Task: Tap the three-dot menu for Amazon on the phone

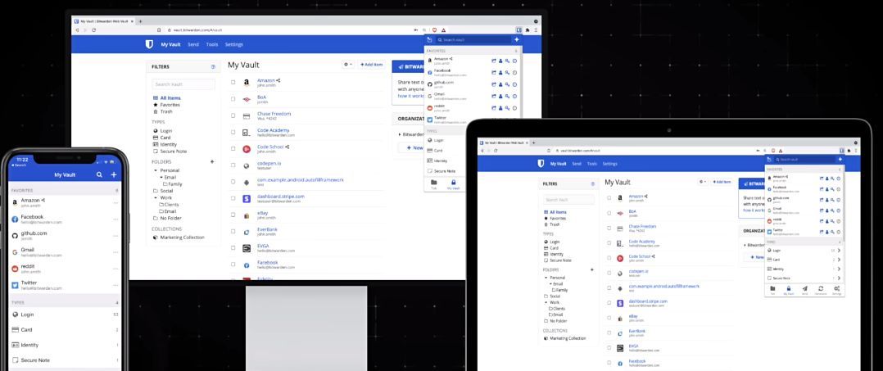Action: [x=115, y=202]
